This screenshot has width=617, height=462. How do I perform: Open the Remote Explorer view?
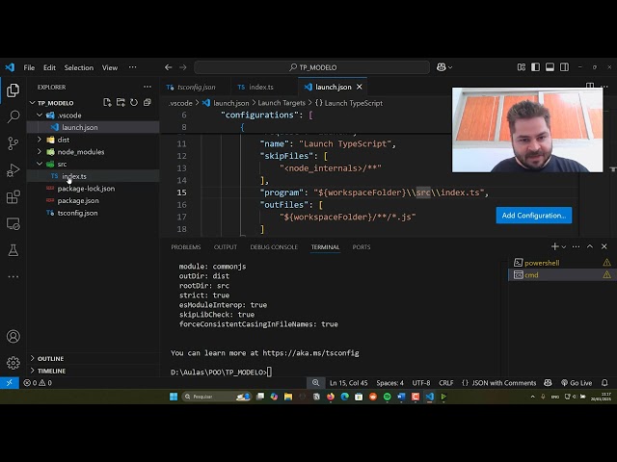[13, 224]
